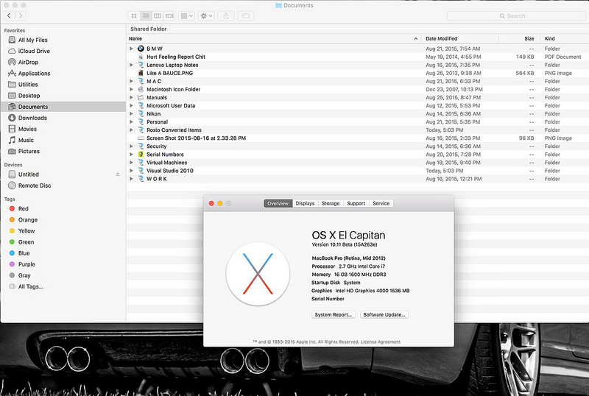
Task: Expand the B M W folder
Action: [131, 49]
